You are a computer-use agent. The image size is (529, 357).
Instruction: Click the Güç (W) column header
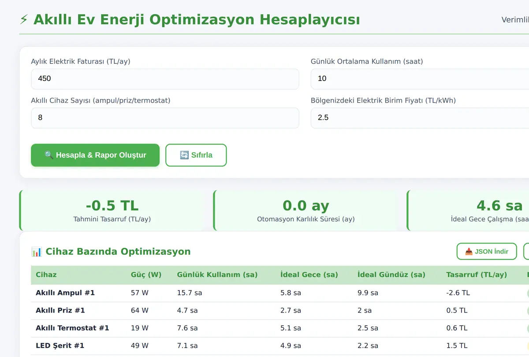pos(146,275)
